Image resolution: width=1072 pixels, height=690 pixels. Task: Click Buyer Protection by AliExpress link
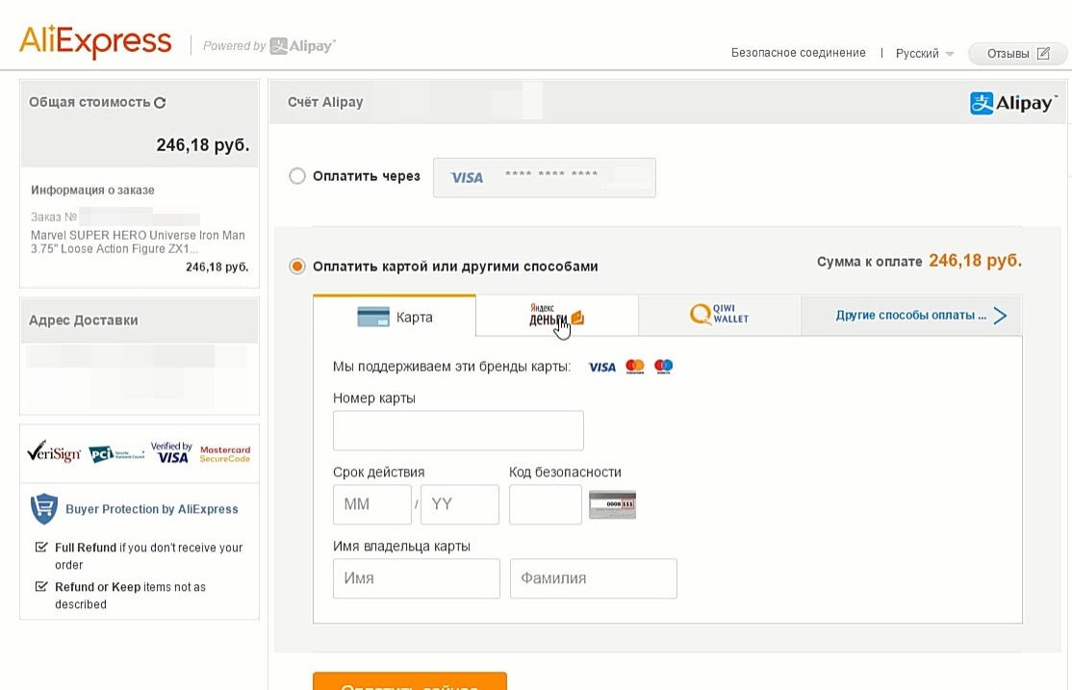[x=152, y=509]
